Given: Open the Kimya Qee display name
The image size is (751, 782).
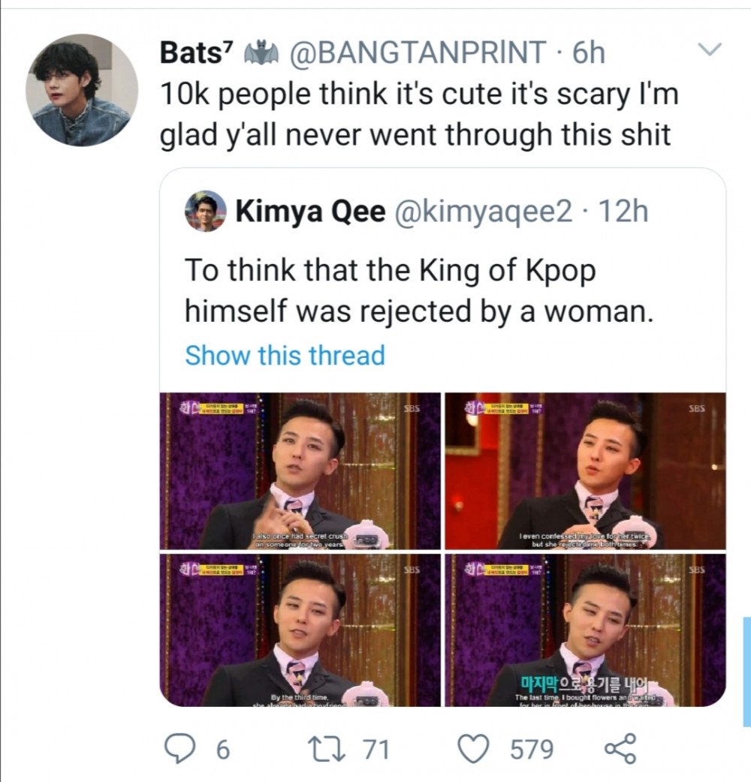Looking at the screenshot, I should [310, 211].
